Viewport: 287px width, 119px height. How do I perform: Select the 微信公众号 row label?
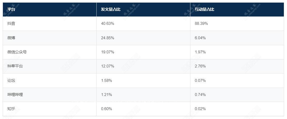click(x=17, y=52)
